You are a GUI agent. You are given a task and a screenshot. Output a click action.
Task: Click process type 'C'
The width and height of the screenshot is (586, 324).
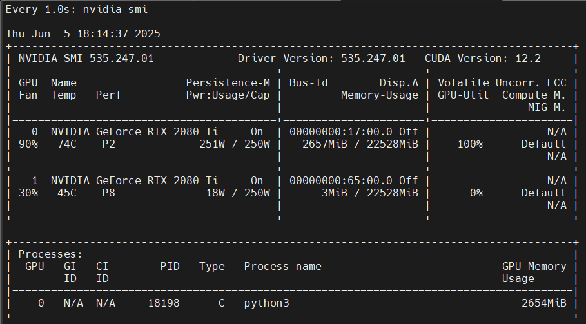tap(222, 303)
